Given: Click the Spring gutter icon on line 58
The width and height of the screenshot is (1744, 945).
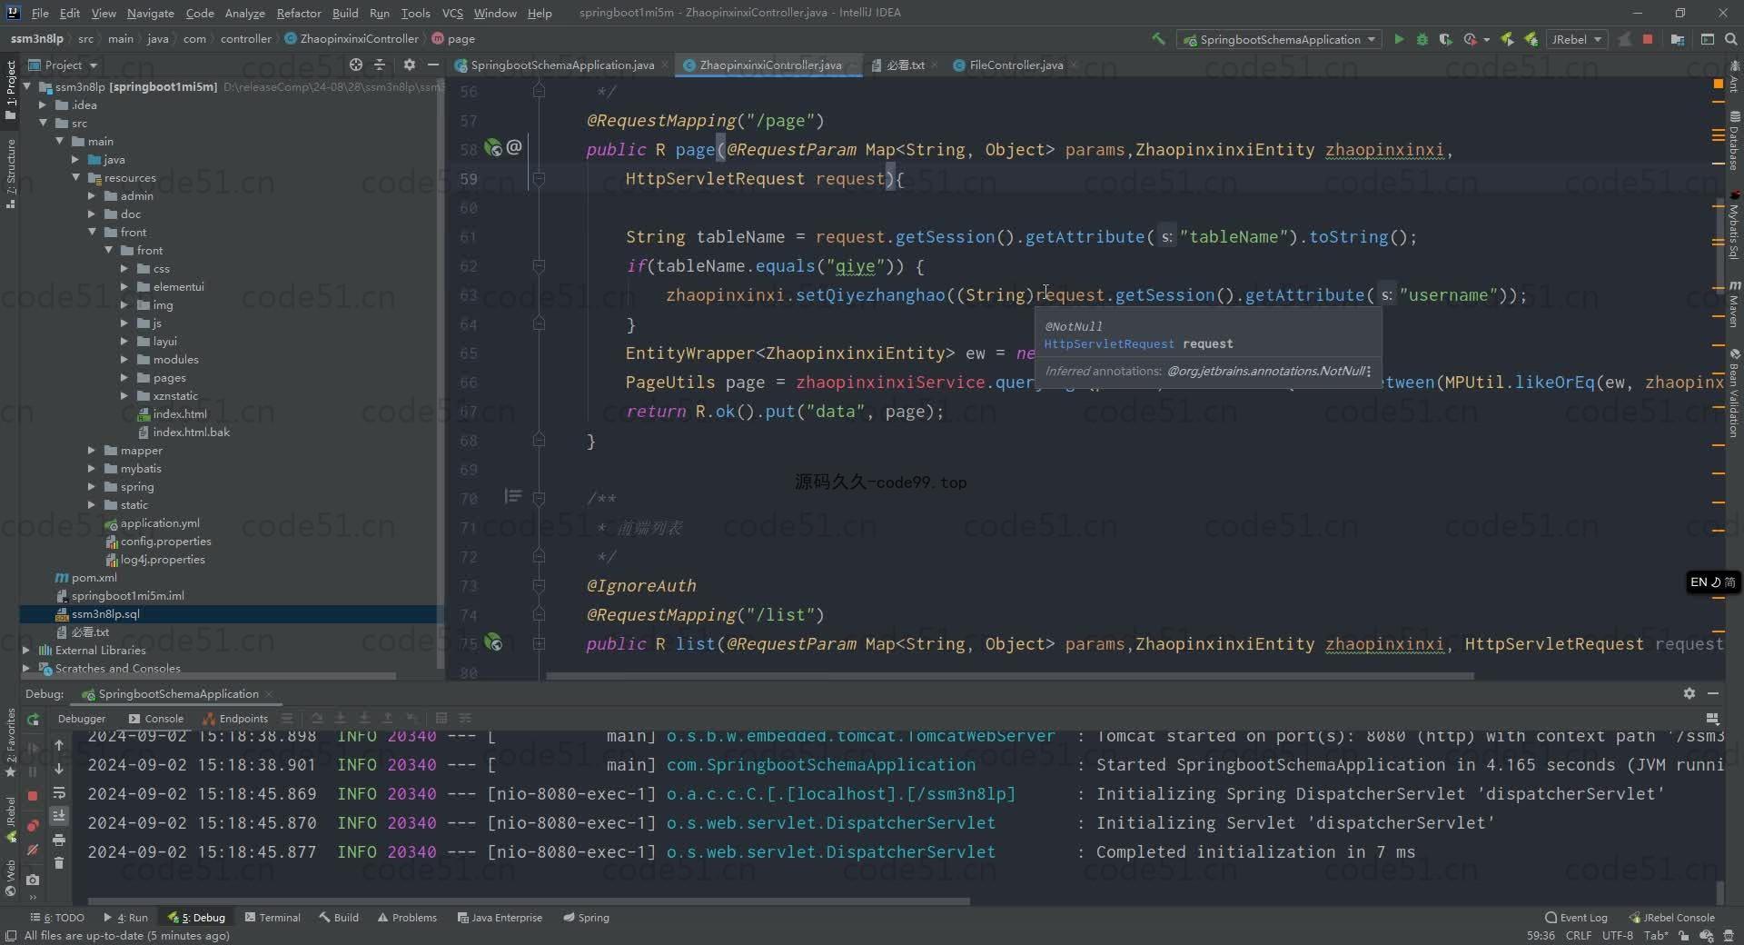Looking at the screenshot, I should [493, 147].
